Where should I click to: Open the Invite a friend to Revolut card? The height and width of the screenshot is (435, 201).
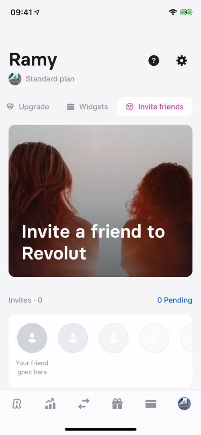click(x=100, y=201)
